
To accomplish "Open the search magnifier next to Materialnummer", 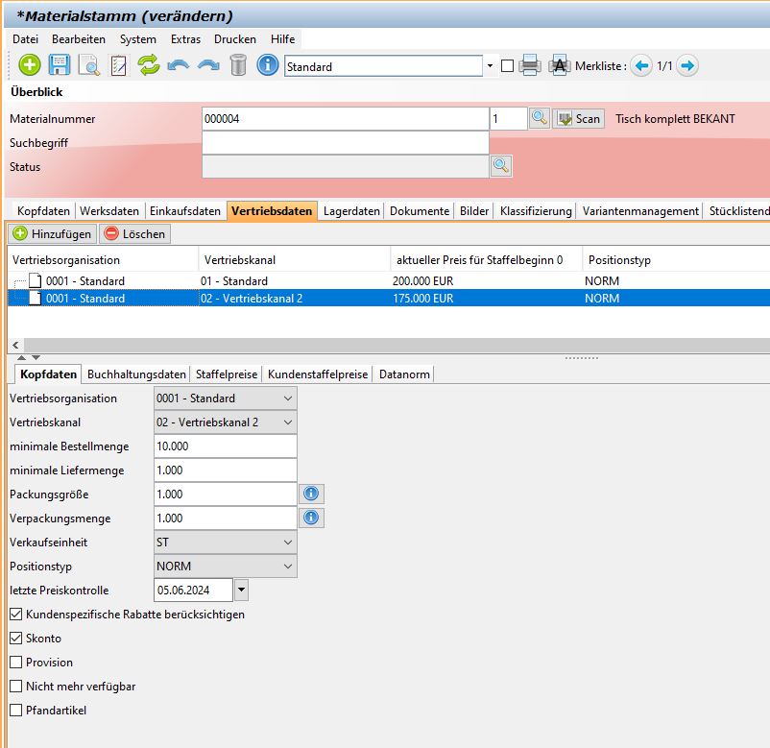I will click(x=540, y=118).
